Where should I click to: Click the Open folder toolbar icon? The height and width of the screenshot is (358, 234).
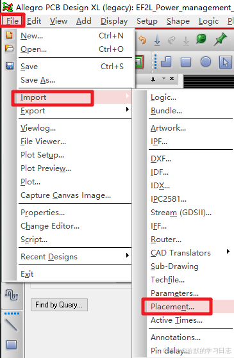tap(10, 49)
